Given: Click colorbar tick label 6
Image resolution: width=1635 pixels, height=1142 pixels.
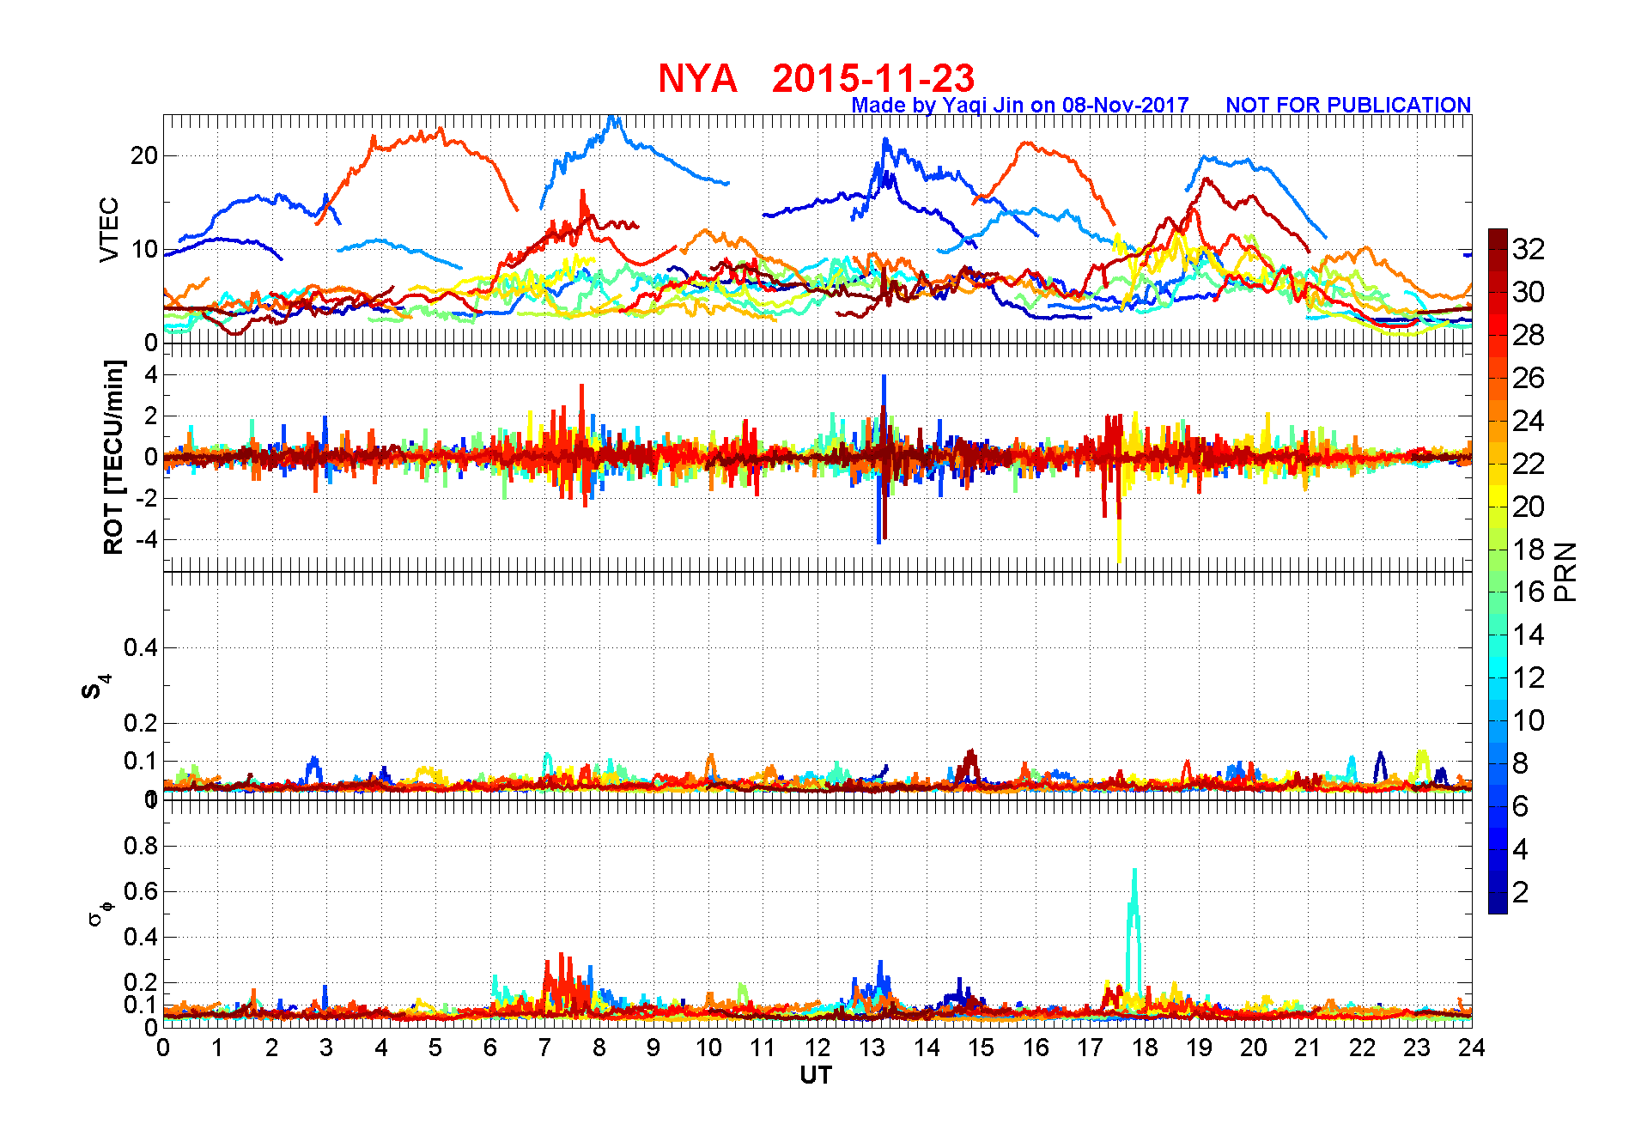Looking at the screenshot, I should click(x=1521, y=806).
